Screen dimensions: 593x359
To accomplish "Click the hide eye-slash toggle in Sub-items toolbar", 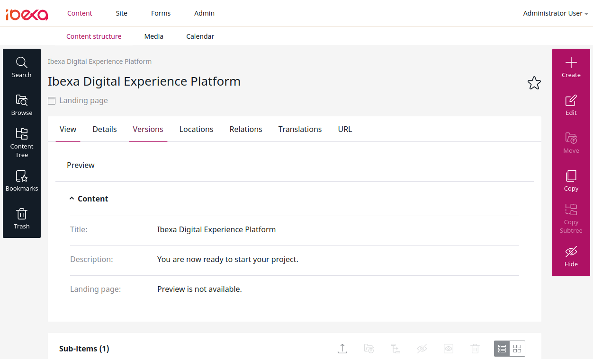I will point(422,349).
